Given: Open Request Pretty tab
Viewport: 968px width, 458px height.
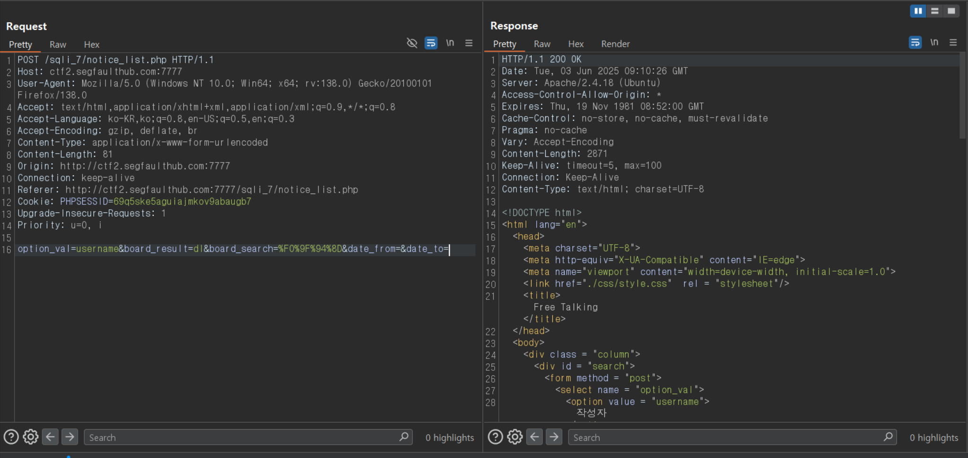Looking at the screenshot, I should (x=20, y=44).
